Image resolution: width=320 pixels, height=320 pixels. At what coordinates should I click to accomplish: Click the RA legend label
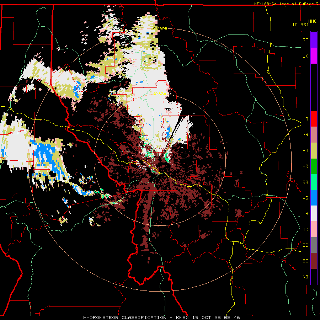[305, 182]
